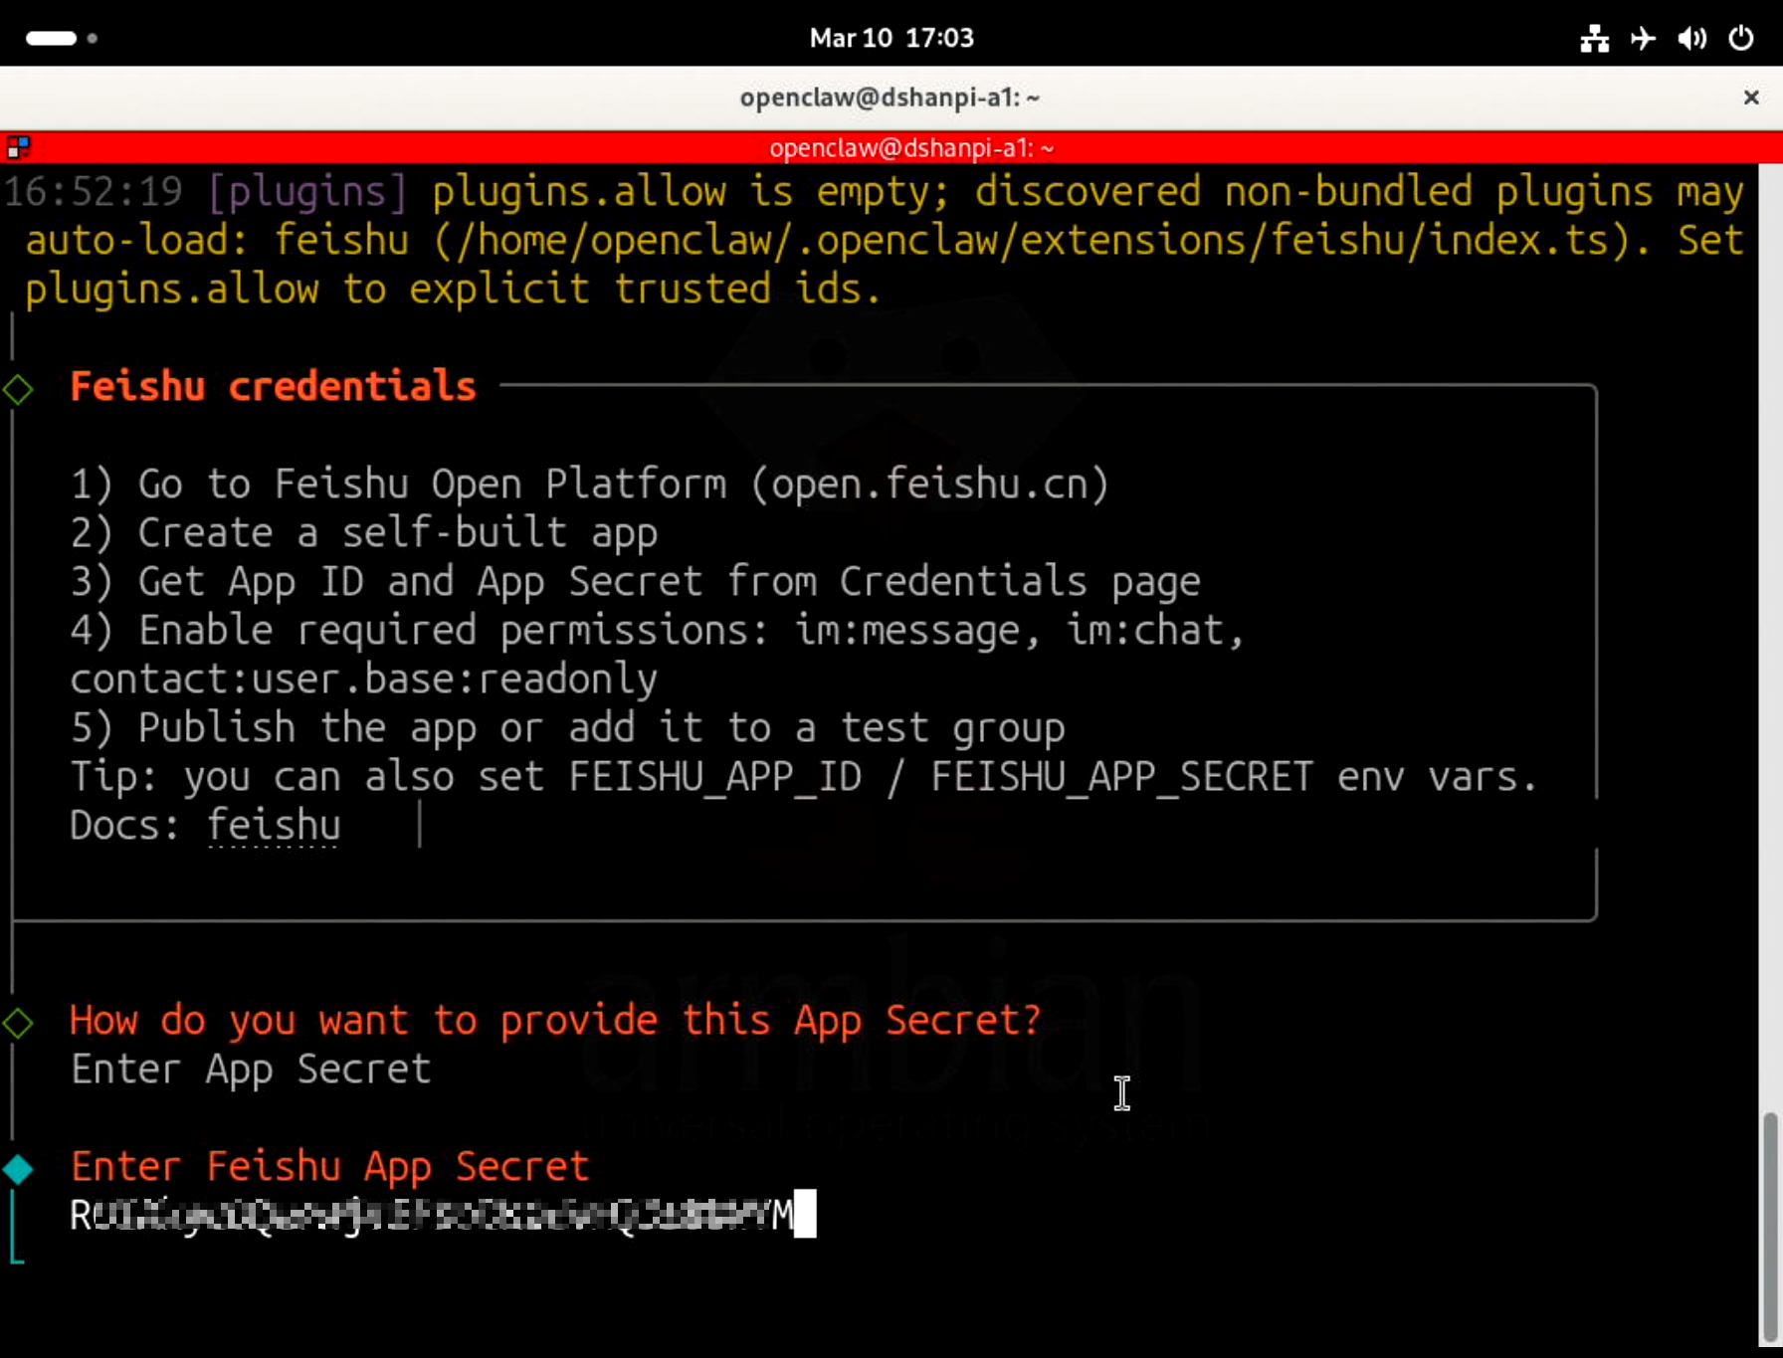This screenshot has height=1358, width=1783.
Task: Click the airplane mode indicator icon
Action: click(1643, 38)
